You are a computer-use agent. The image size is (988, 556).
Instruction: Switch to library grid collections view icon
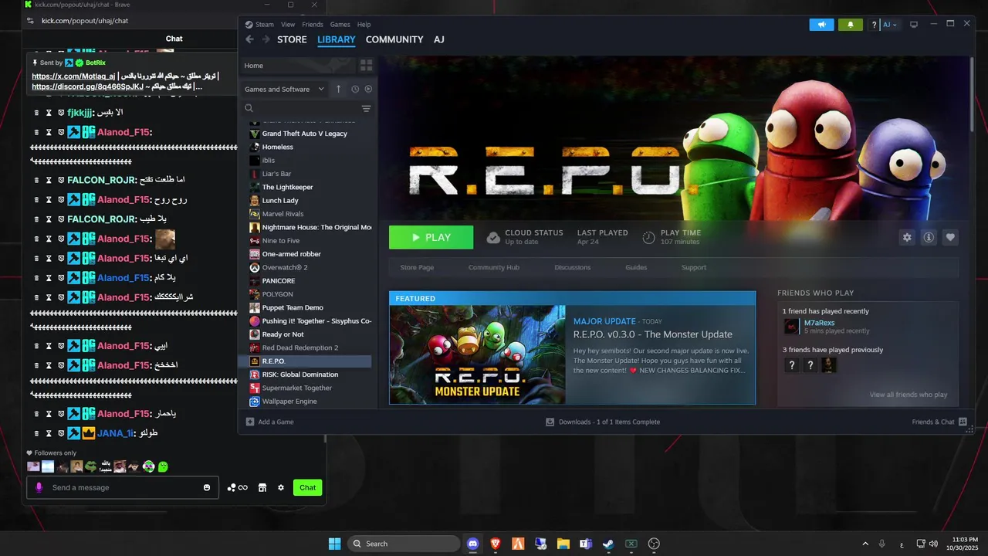[366, 66]
